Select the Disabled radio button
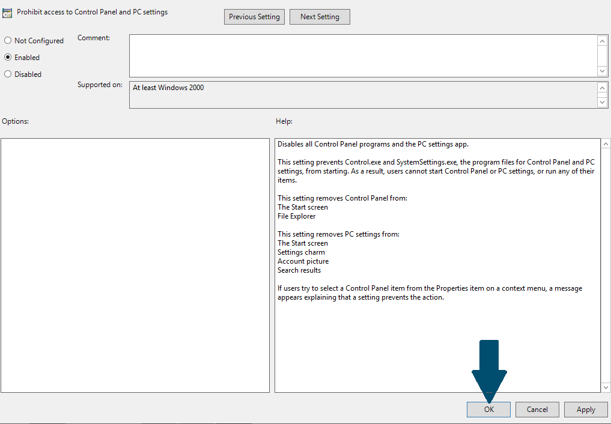 [8, 74]
